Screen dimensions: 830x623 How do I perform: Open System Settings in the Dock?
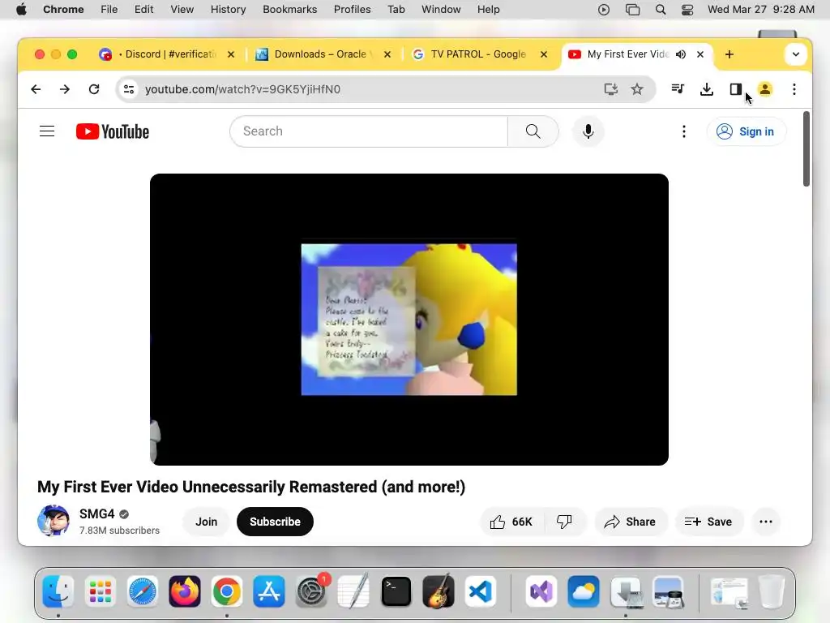coord(311,591)
